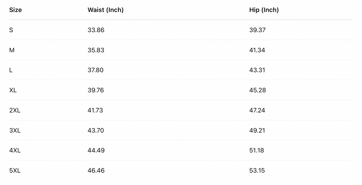The image size is (362, 185).
Task: Select the 5XL size row label
Action: tap(15, 171)
